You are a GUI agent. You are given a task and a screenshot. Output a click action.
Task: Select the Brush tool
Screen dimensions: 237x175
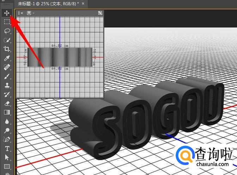coord(7,76)
